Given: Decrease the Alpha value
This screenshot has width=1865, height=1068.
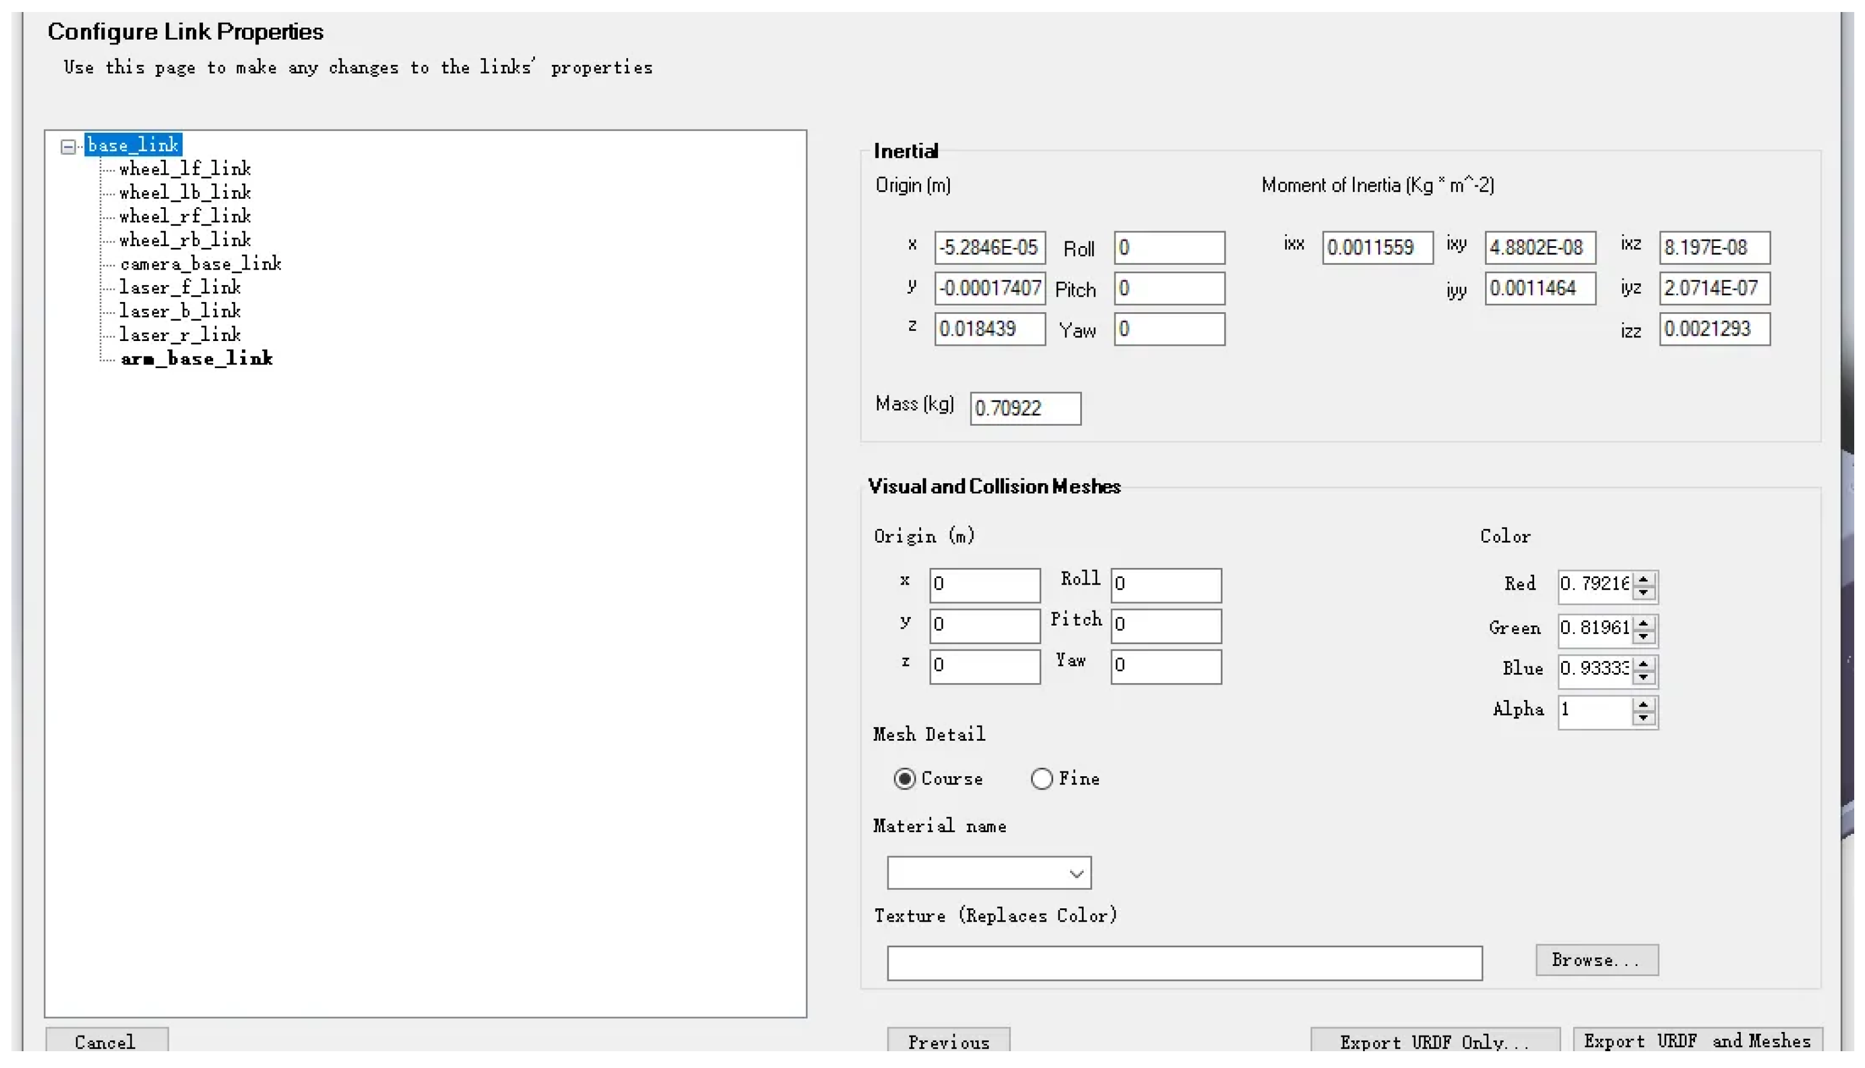Looking at the screenshot, I should pos(1643,718).
